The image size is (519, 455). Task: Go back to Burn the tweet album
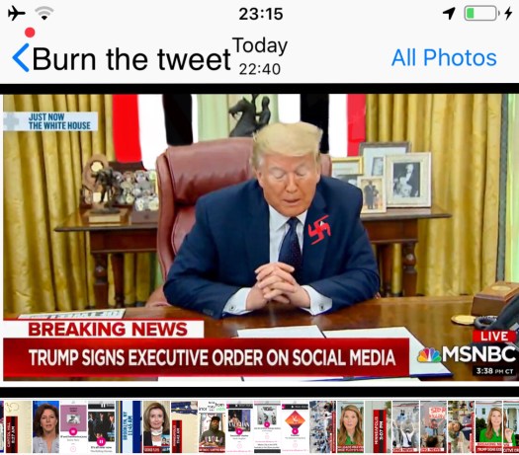click(x=131, y=59)
